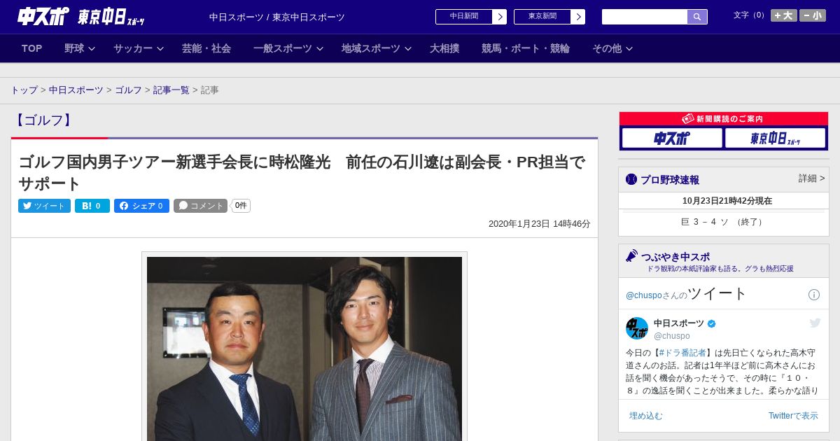
Task: Click 東京中日スポーツ subscription banner button
Action: click(775, 138)
